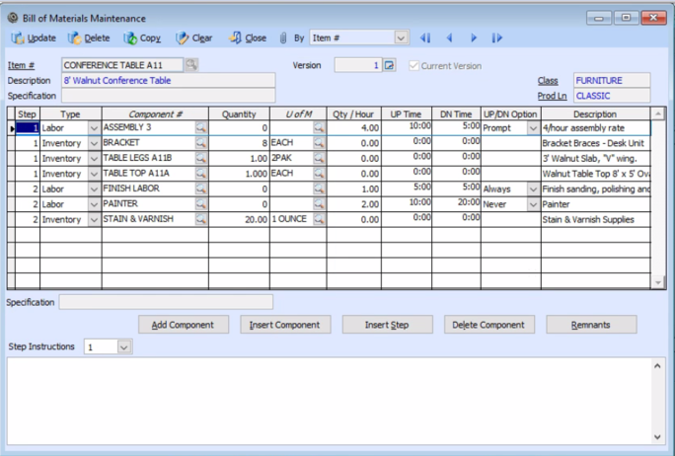Open the By Item # sort dropdown

tap(401, 38)
